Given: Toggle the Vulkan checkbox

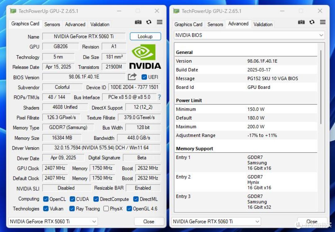Looking at the screenshot, I should coord(46,208).
